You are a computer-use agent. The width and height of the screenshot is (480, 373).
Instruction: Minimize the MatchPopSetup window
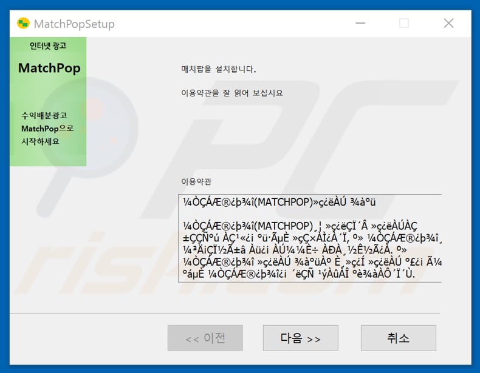coord(360,23)
